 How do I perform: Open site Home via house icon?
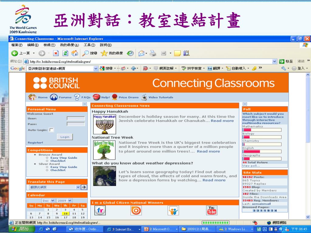[32, 97]
